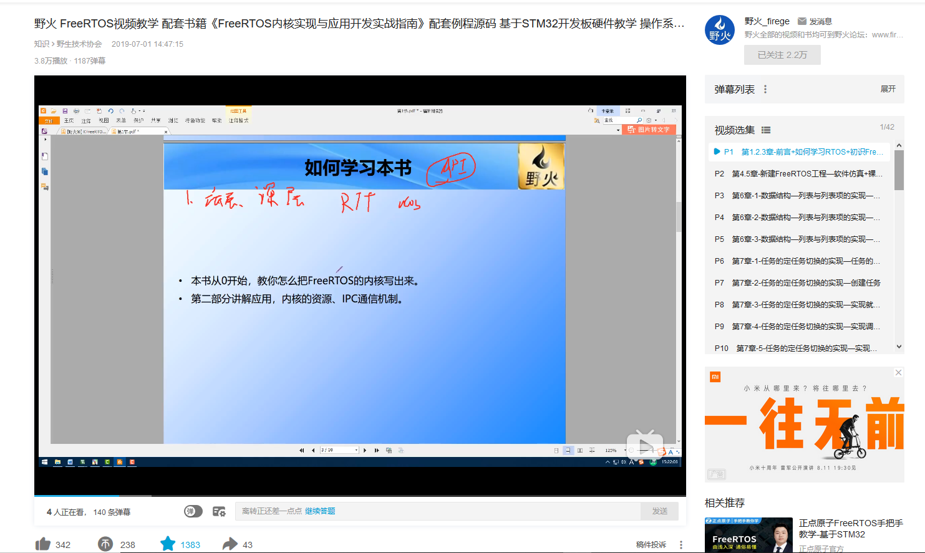Screen dimensions: 925x553
Task: Open 正点原子FreeRTOS recommended video thumbnail
Action: pyautogui.click(x=748, y=535)
